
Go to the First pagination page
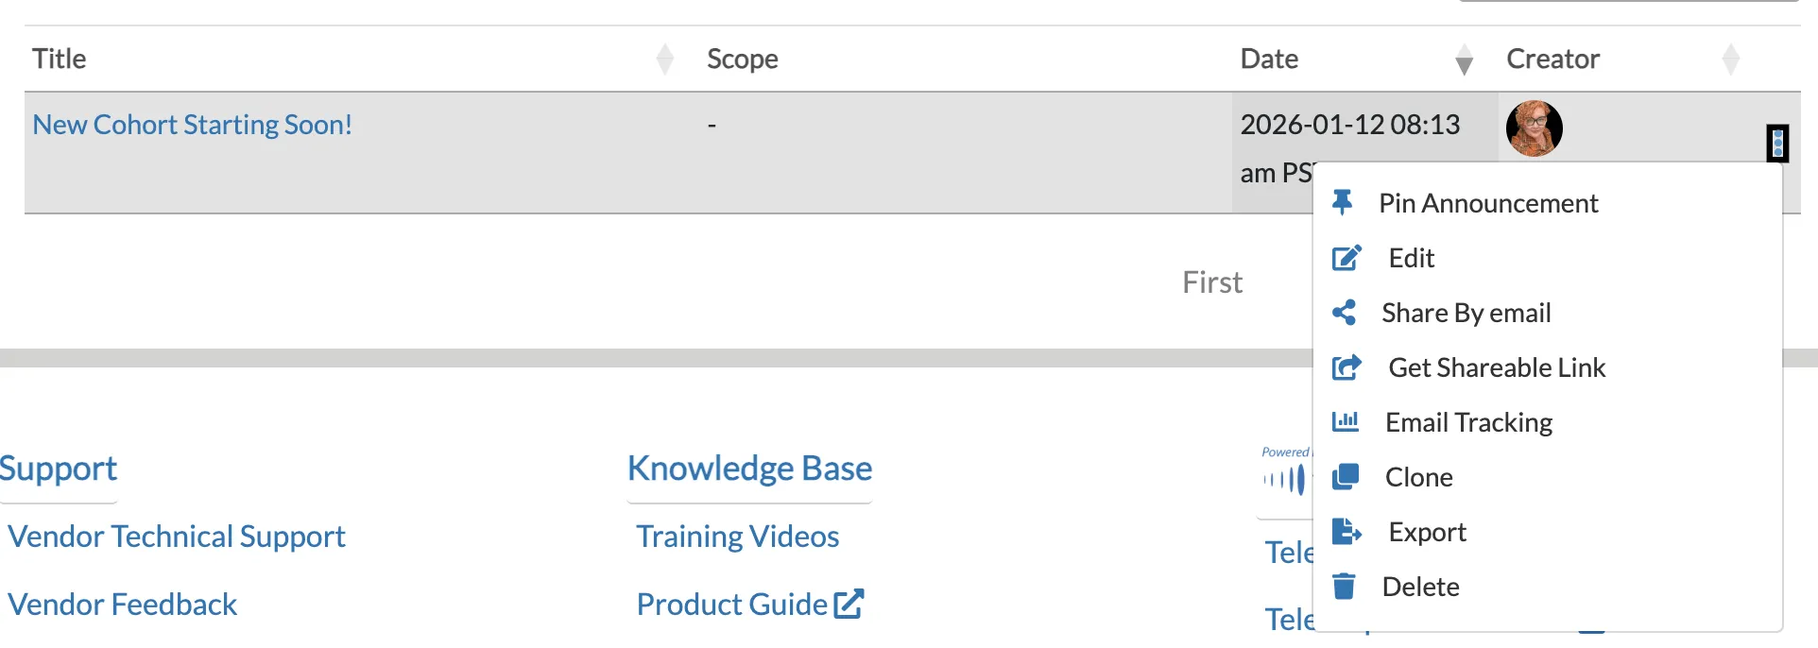(x=1212, y=281)
